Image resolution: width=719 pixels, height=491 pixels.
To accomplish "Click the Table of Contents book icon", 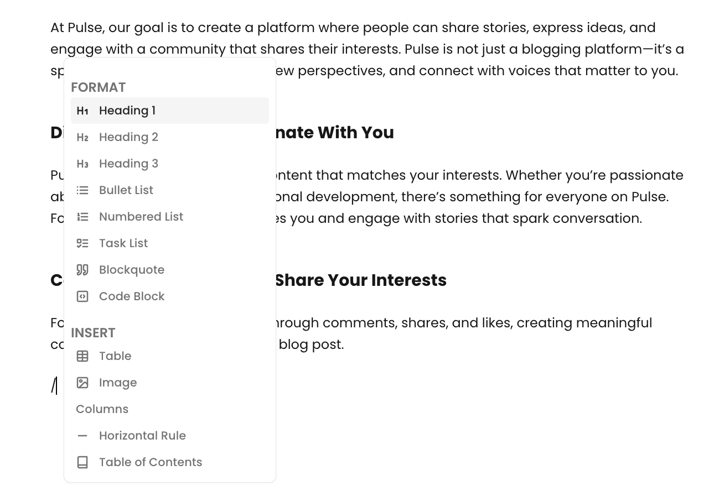I will [82, 462].
